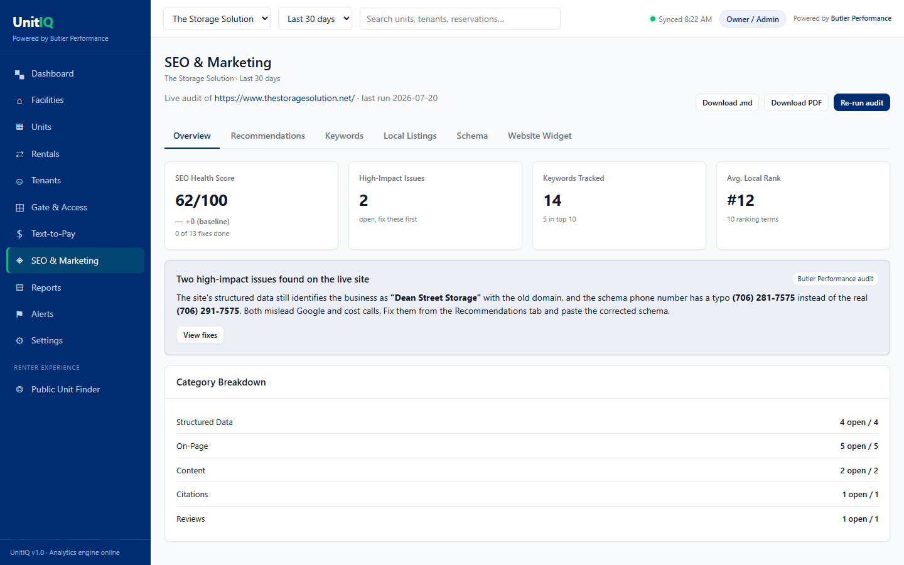Click the Reports document icon
Image resolution: width=904 pixels, height=565 pixels.
coord(19,288)
